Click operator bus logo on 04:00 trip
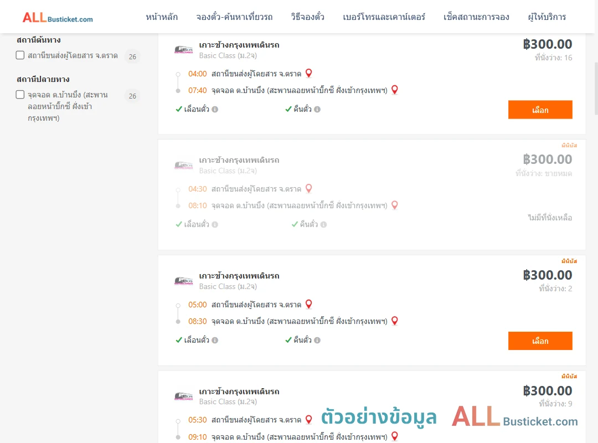Screen dimensions: 598x443 (184, 50)
